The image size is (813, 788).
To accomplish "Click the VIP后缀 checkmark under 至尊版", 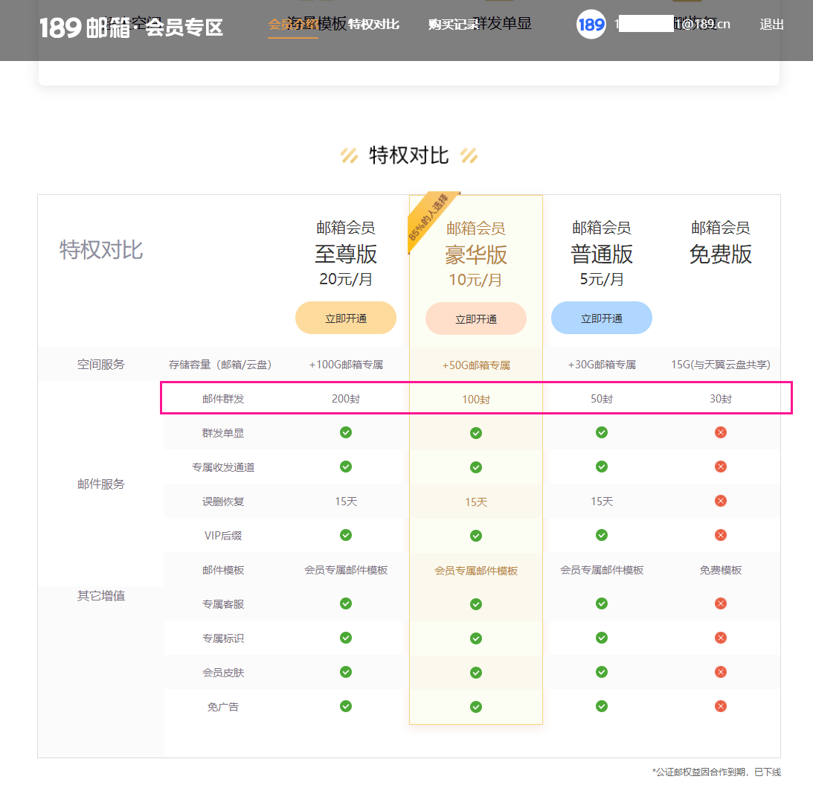I will (x=346, y=535).
